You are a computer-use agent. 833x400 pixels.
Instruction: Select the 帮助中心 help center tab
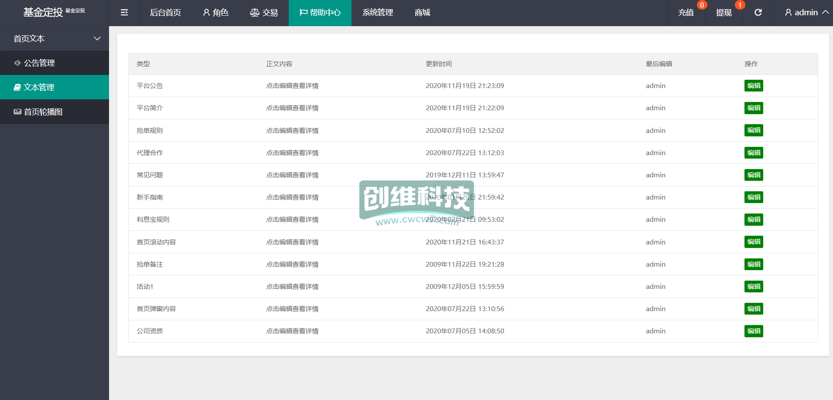[x=320, y=13]
